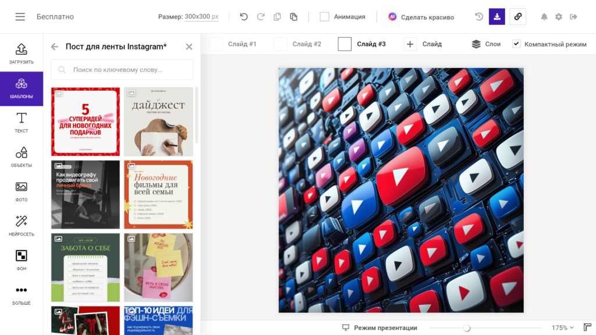Start Режим презентации presentation mode
The height and width of the screenshot is (335, 596).
(379, 327)
